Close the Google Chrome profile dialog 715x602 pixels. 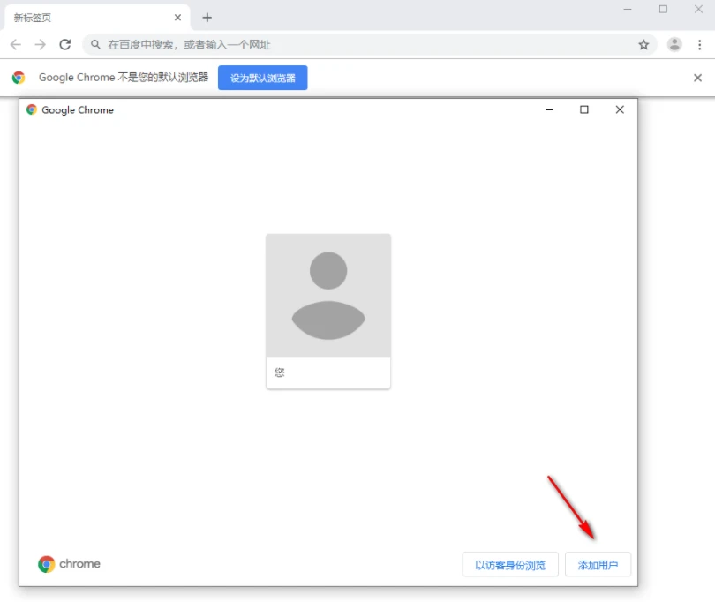click(x=620, y=109)
